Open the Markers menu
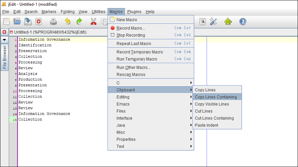The width and height of the screenshot is (298, 167). pos(49,12)
